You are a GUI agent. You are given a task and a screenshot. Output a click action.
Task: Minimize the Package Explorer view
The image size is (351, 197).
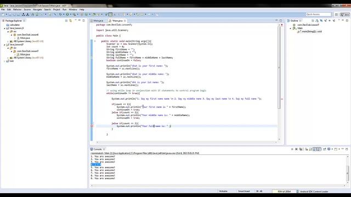[x=80, y=21]
